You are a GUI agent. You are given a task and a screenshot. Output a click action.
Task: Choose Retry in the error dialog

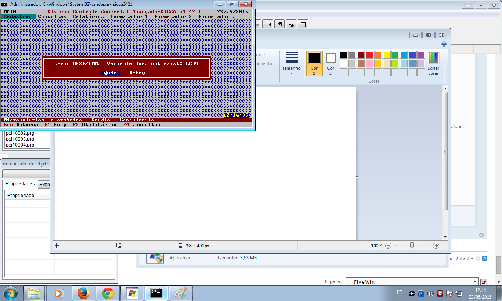click(137, 73)
